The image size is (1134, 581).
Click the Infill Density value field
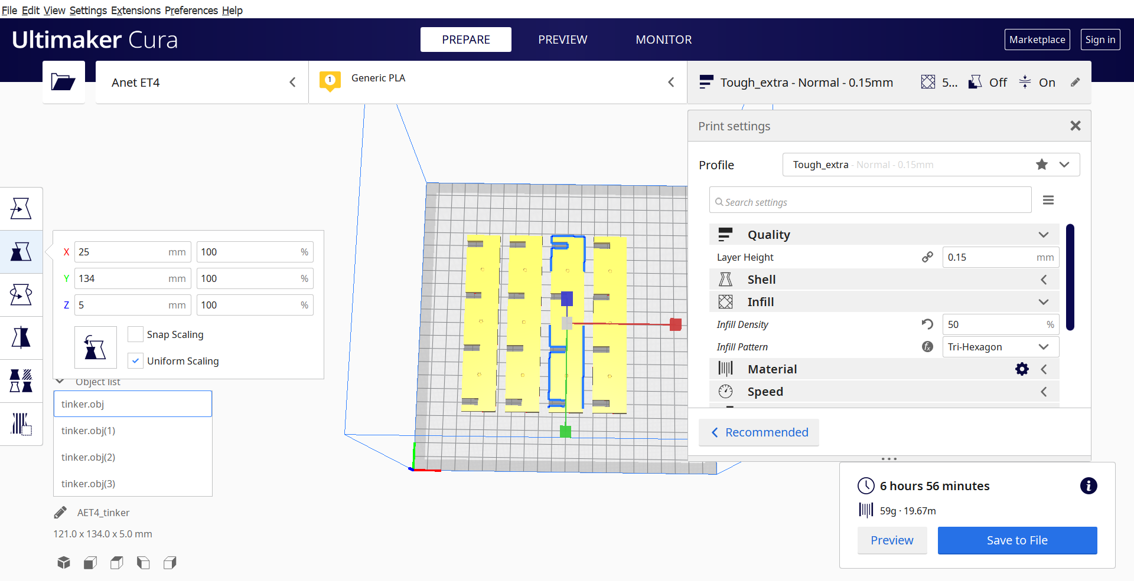coord(1001,324)
